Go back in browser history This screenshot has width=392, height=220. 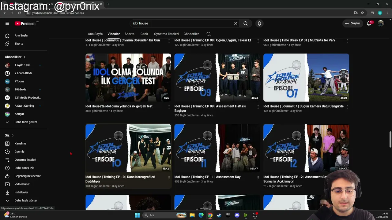(5, 13)
